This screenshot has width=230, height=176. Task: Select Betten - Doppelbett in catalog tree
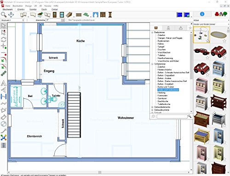(166, 75)
